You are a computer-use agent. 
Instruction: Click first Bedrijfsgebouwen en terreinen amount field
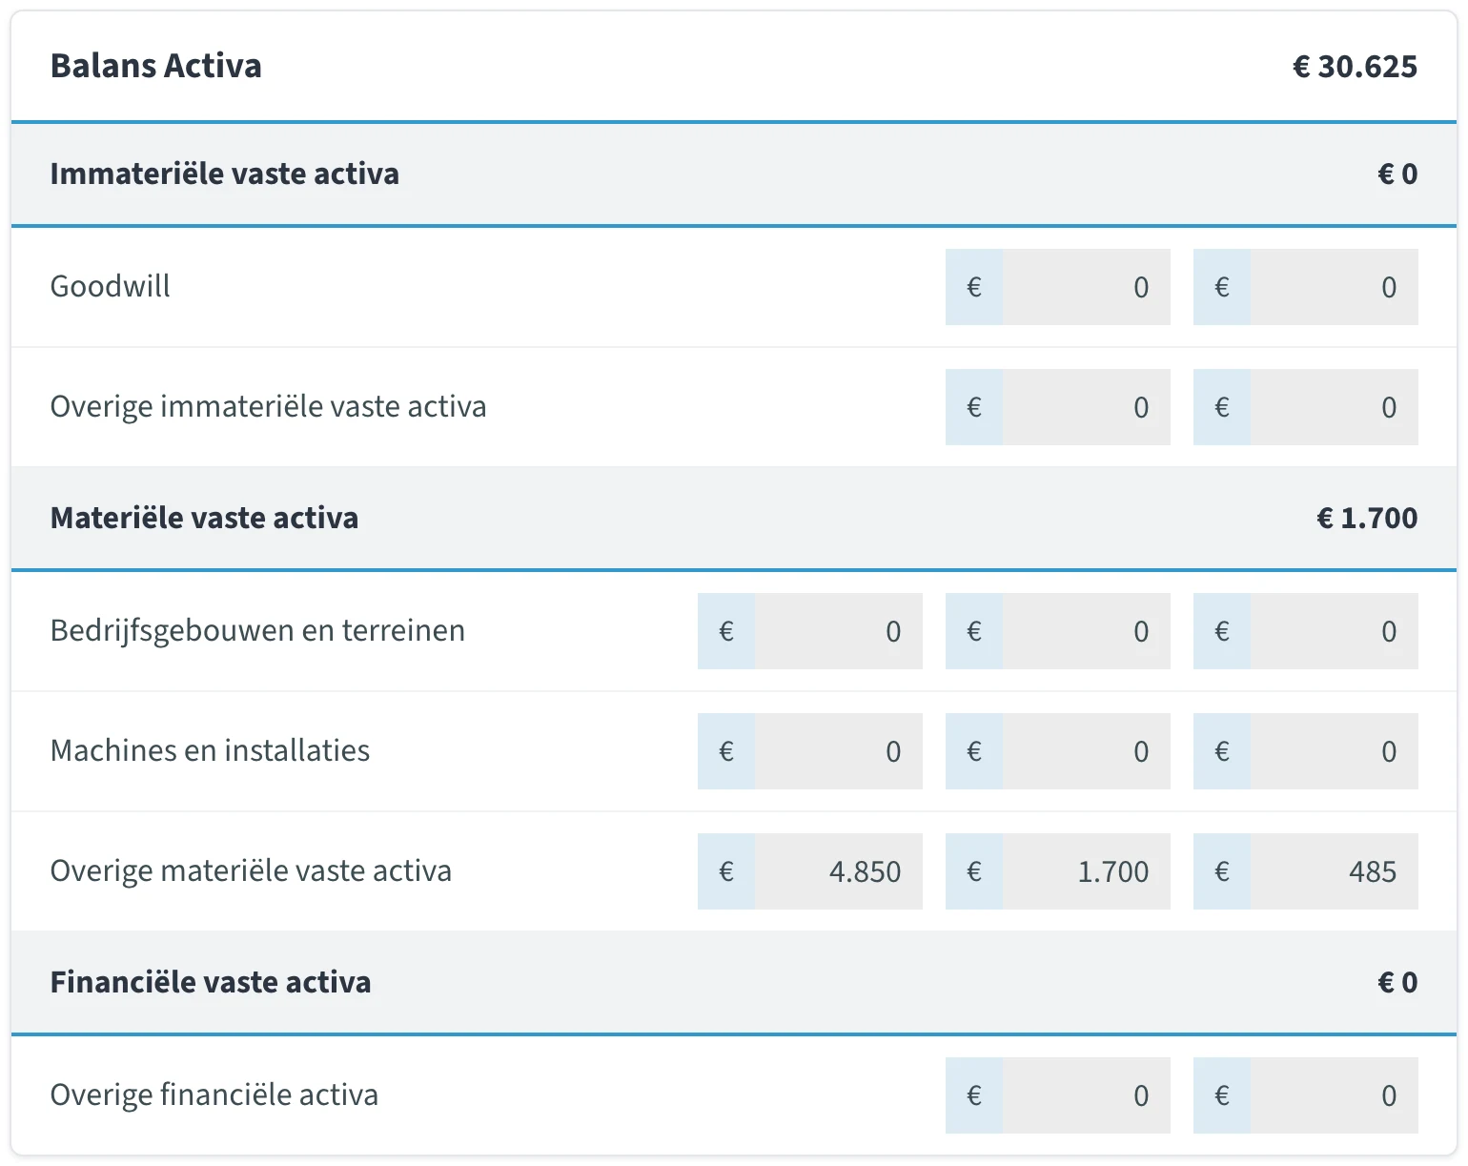(838, 631)
